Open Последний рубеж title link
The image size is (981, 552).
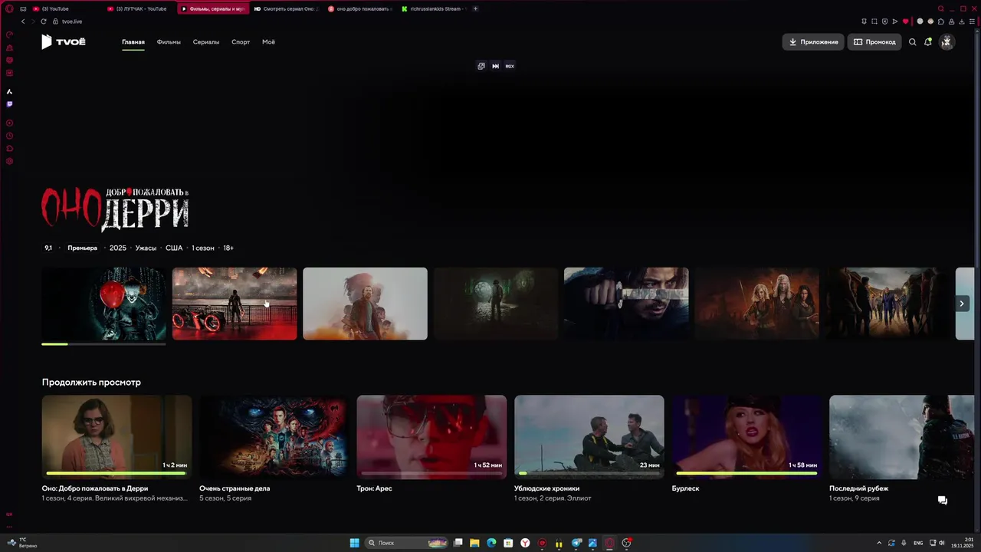coord(858,488)
